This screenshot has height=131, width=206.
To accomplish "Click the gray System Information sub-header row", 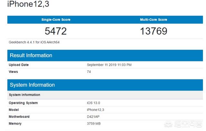I will (x=105, y=95).
